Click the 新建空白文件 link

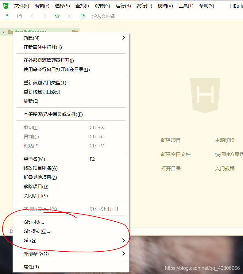(x=175, y=154)
